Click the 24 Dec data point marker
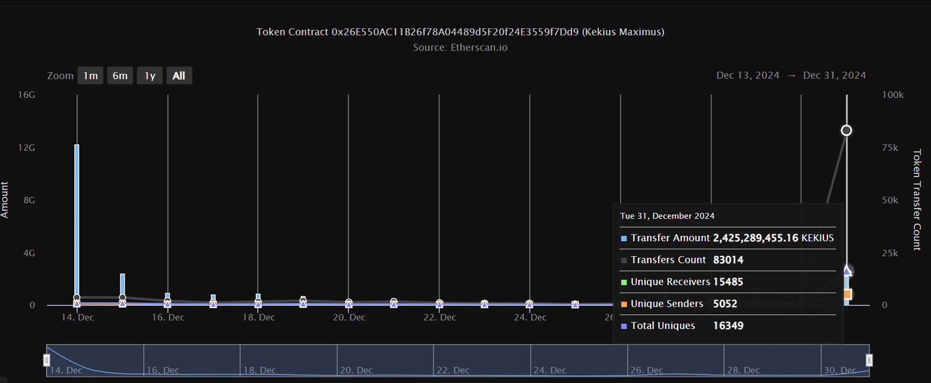 pyautogui.click(x=530, y=303)
